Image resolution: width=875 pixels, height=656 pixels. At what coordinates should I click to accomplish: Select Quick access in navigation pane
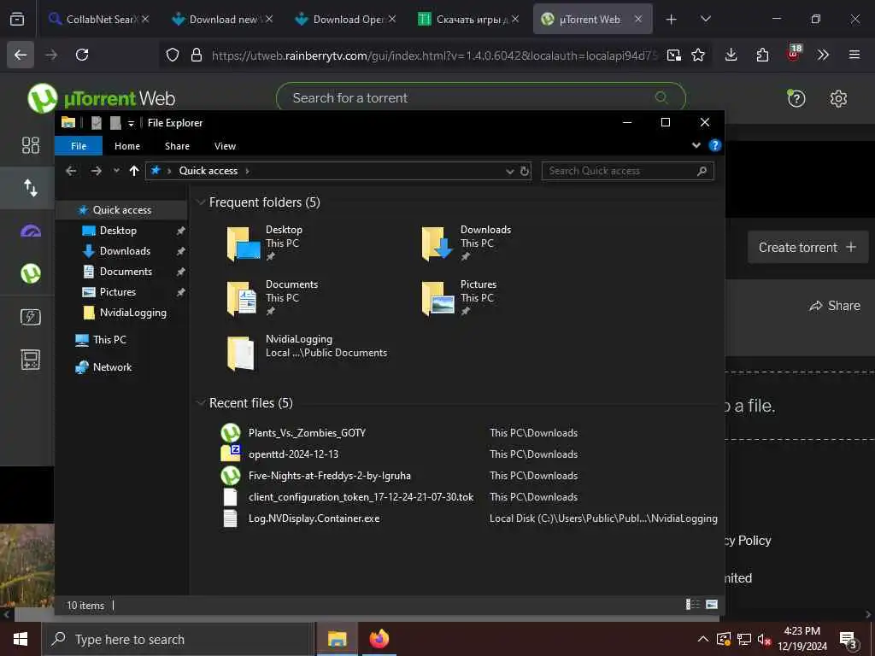pos(121,210)
